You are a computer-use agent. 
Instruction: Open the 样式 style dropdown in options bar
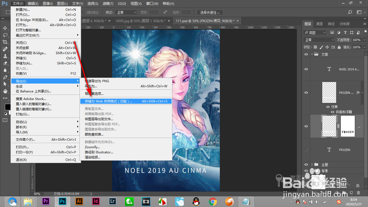click(126, 12)
